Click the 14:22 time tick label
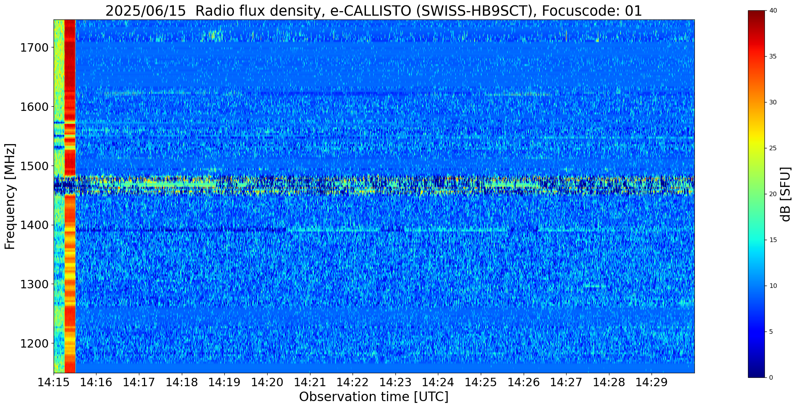The width and height of the screenshot is (797, 408). [353, 382]
